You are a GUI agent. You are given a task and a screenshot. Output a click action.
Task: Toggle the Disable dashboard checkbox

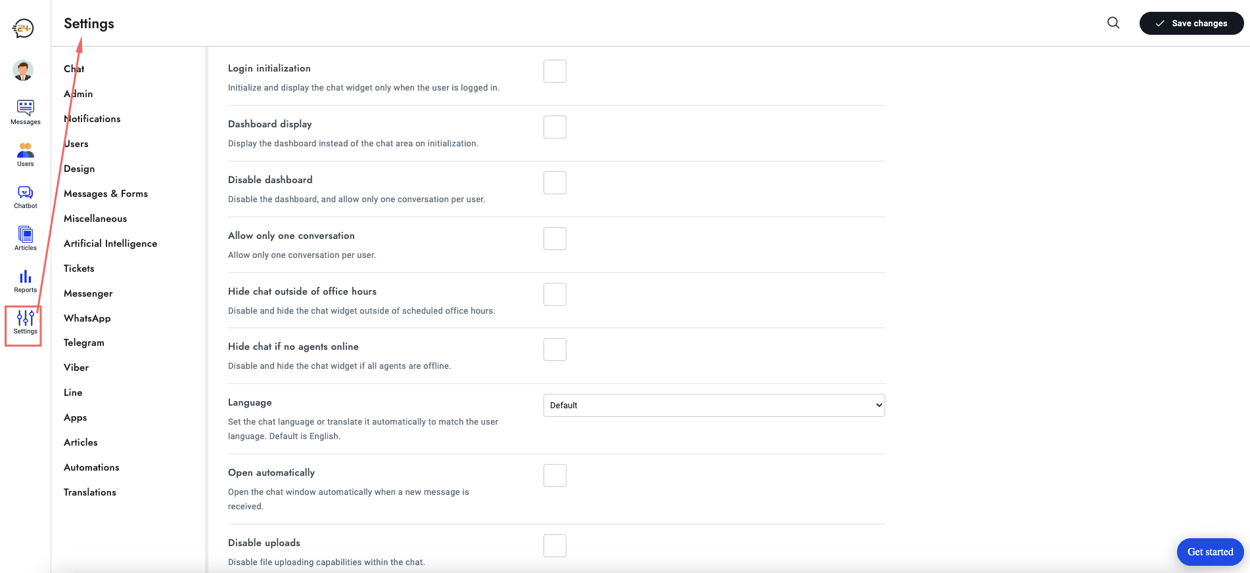click(x=555, y=182)
